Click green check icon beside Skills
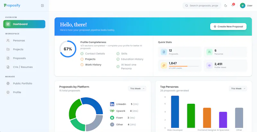The height and width of the screenshot is (132, 257). [x=118, y=54]
